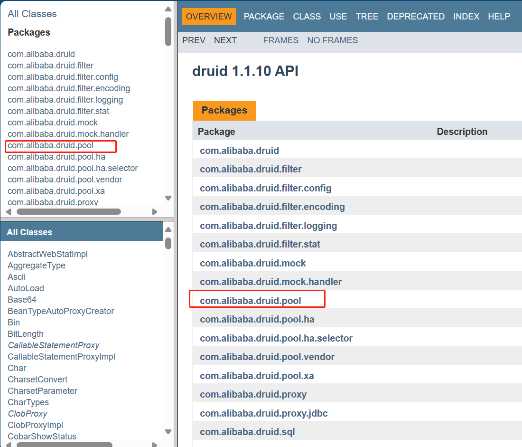Open com.alibaba.druid.pool.vendor in left packages list
This screenshot has width=522, height=447.
[65, 180]
